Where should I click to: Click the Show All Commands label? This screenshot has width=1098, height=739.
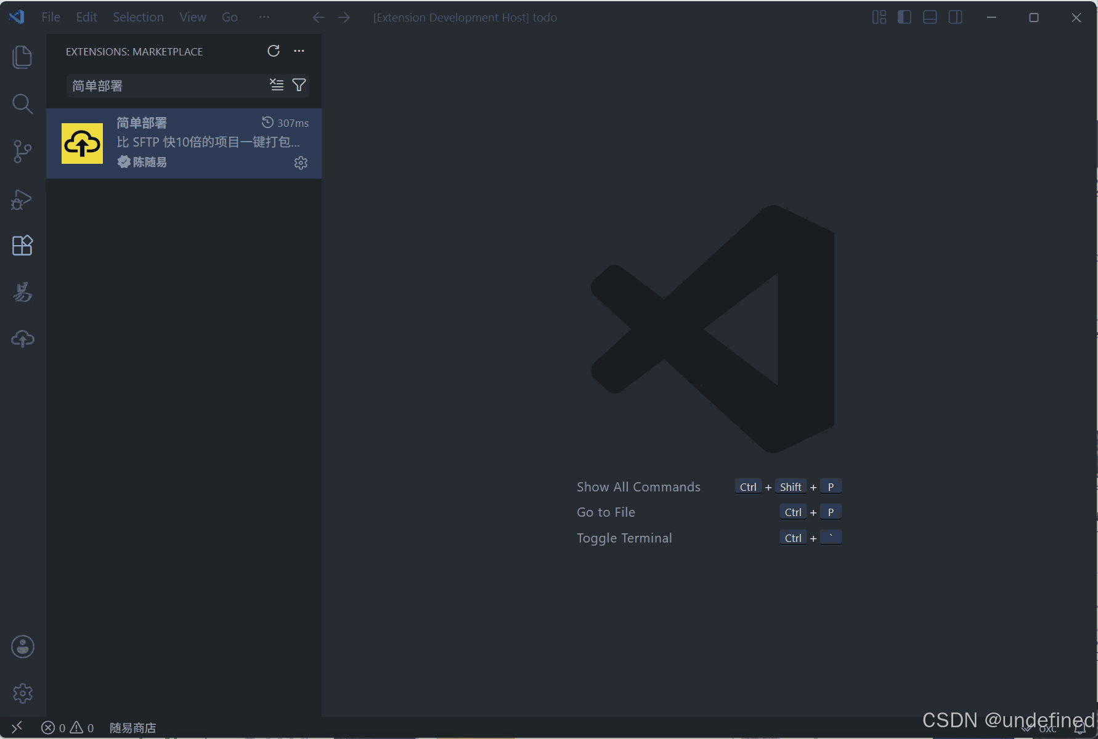pos(638,487)
